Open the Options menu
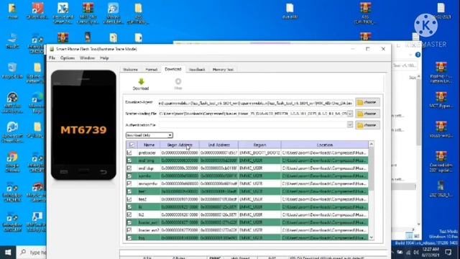The image size is (460, 259). pos(68,58)
